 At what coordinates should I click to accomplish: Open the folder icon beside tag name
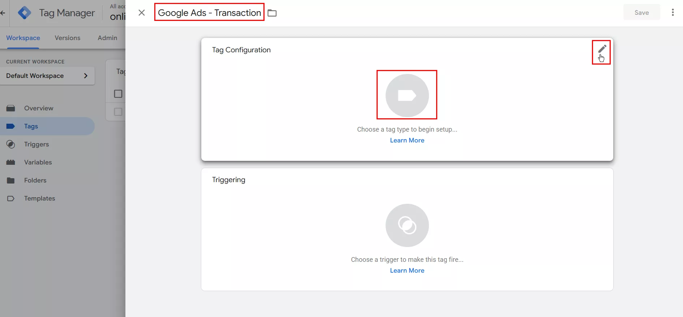pos(272,13)
